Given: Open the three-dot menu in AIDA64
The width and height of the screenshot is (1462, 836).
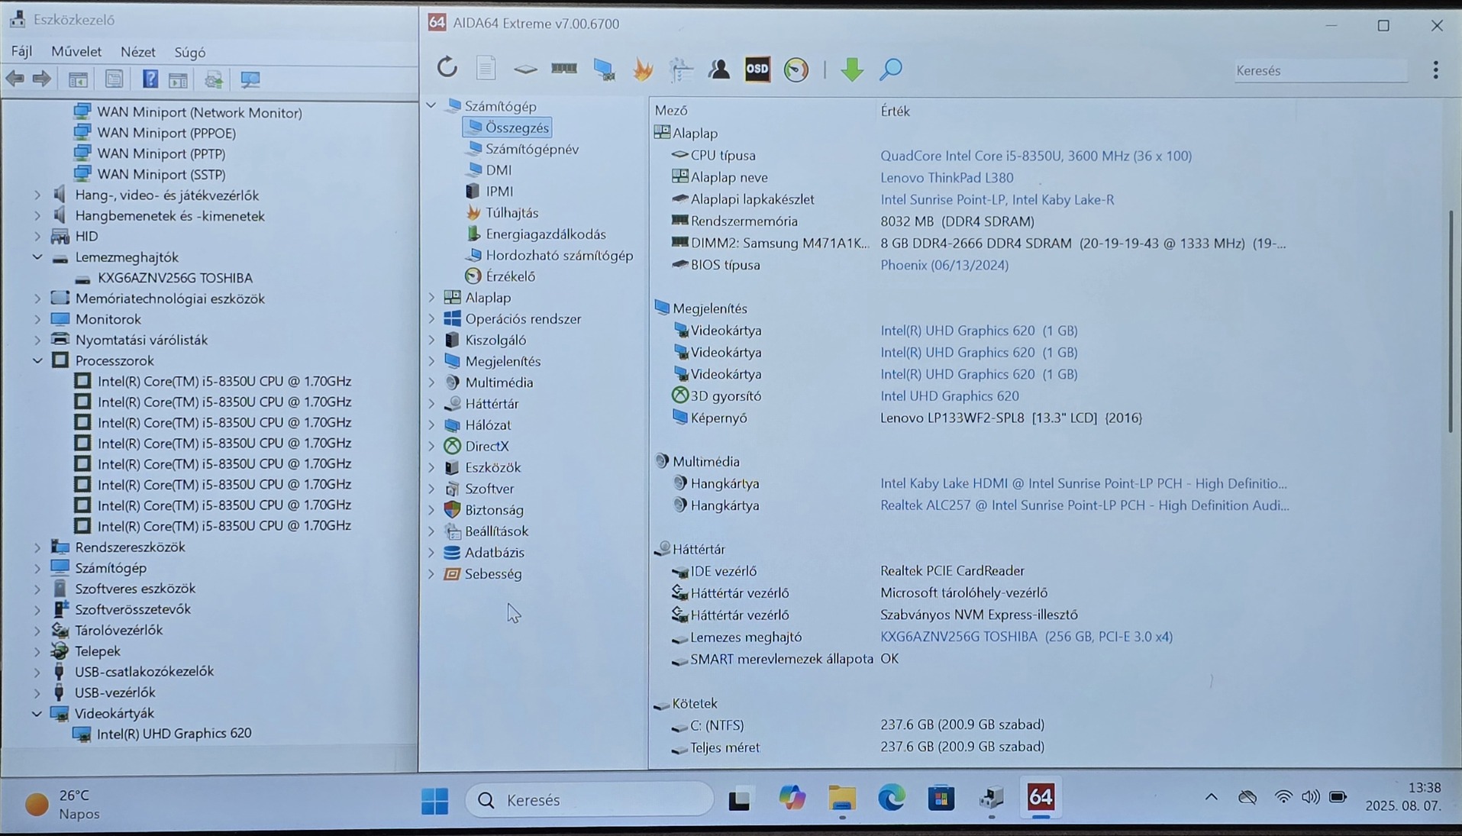Looking at the screenshot, I should pos(1436,70).
